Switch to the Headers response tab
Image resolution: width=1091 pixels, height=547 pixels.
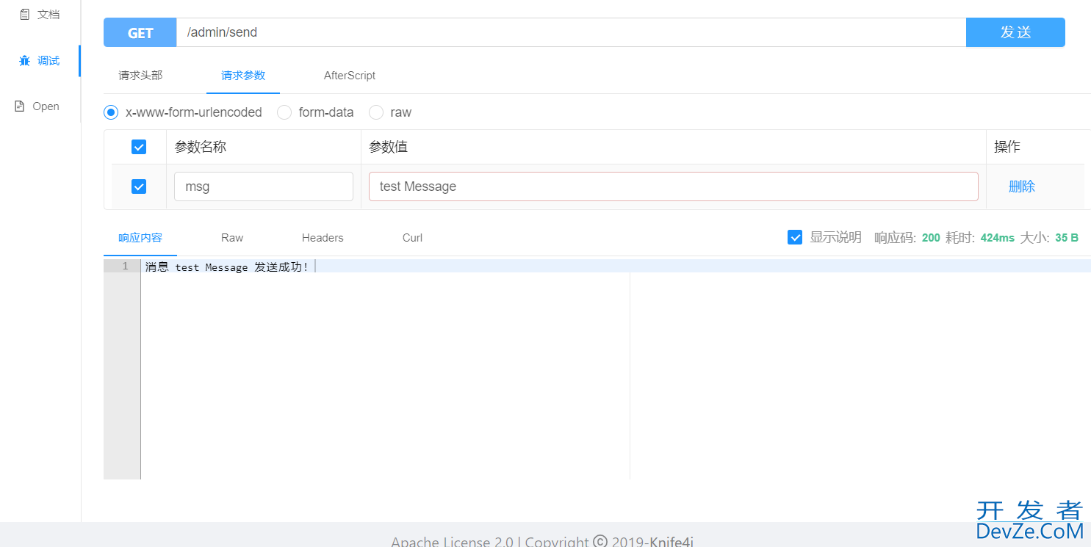pyautogui.click(x=323, y=237)
